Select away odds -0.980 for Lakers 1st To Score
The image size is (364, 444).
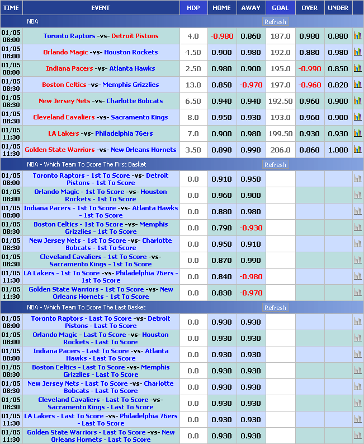[x=250, y=276]
